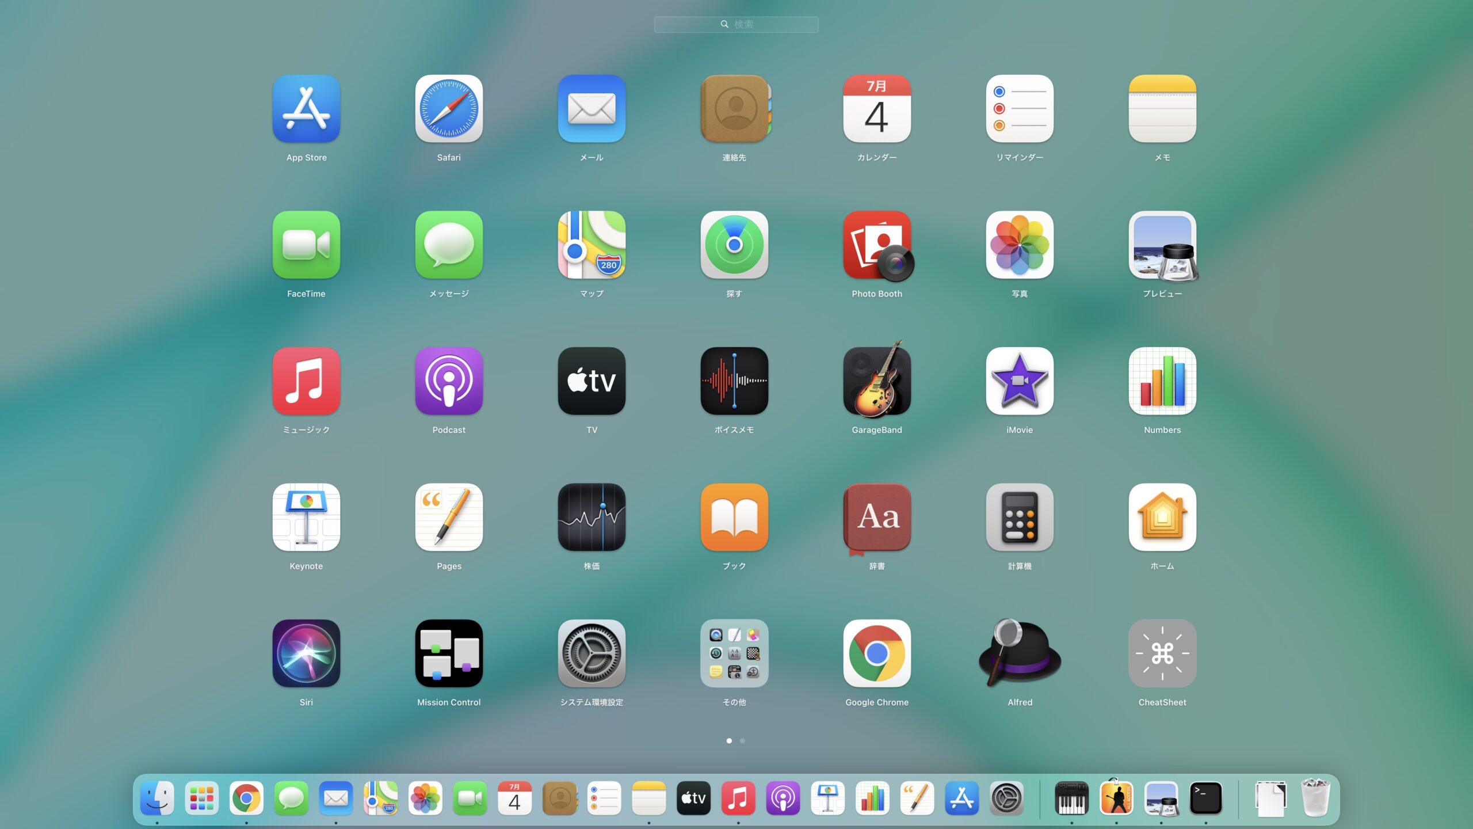Launch Safari from Launchpad grid
This screenshot has height=829, width=1473.
click(x=449, y=109)
